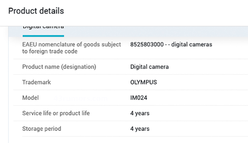Click the word '(designation)' in the label
Image resolution: width=248 pixels, height=143 pixels.
pyautogui.click(x=80, y=67)
